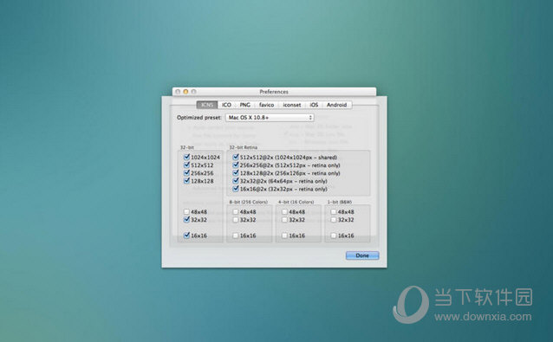Enable 8-bit 32x32 checkbox

pyautogui.click(x=236, y=219)
